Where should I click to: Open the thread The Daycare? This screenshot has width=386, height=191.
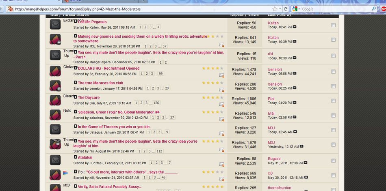point(89,98)
